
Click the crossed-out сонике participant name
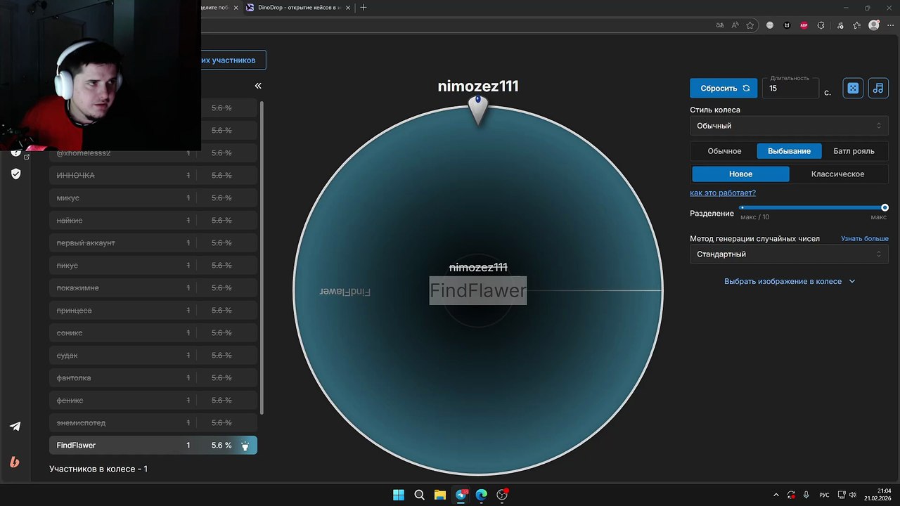pyautogui.click(x=70, y=333)
